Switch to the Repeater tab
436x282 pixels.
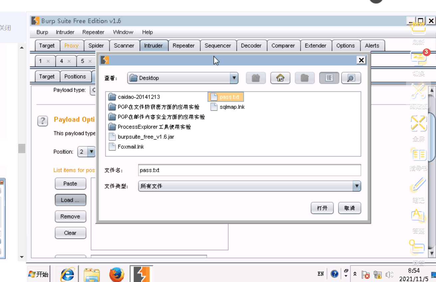click(x=184, y=46)
